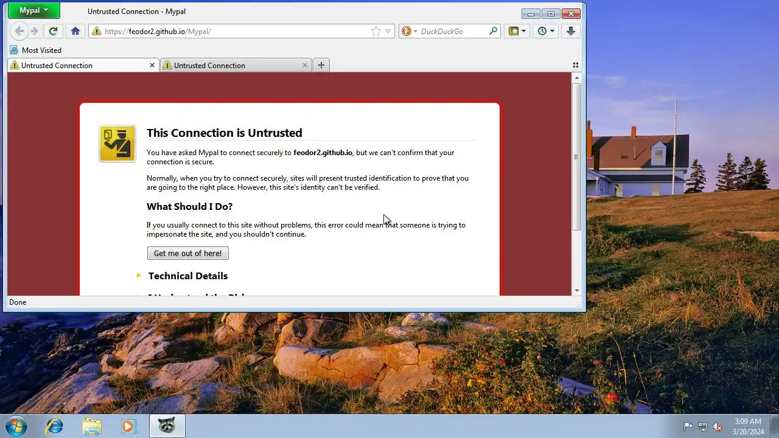Open the URL history dropdown arrow
This screenshot has width=779, height=438.
point(388,31)
